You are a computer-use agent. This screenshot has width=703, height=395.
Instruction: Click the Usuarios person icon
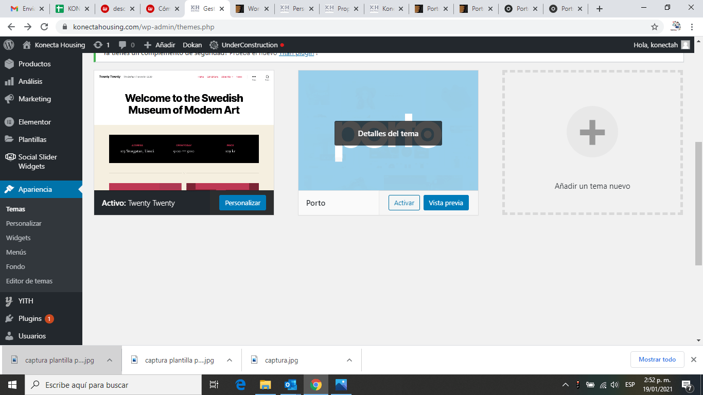click(x=9, y=336)
